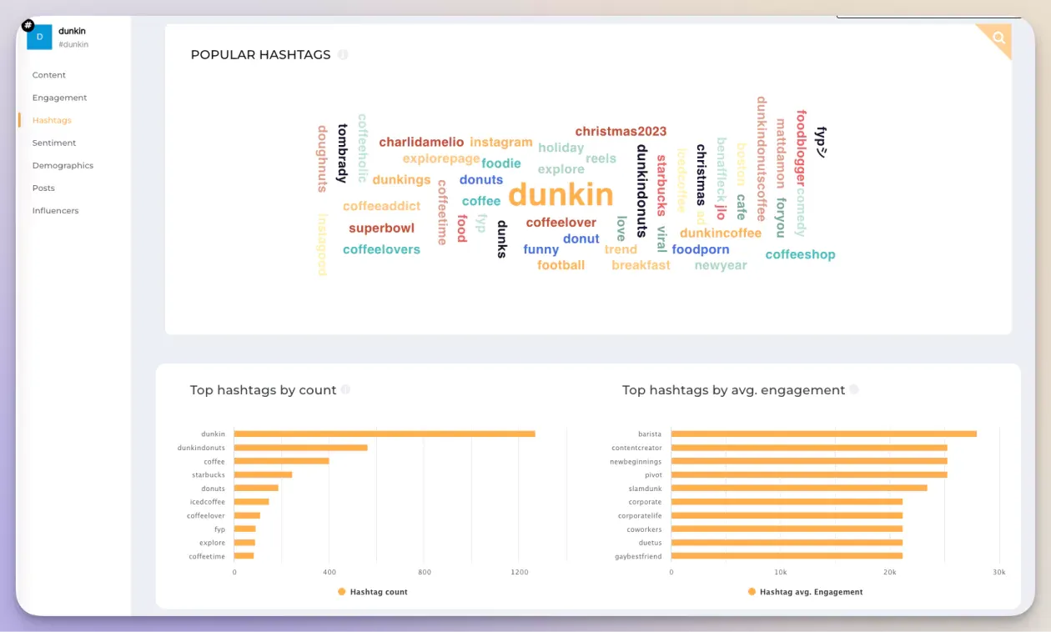
Task: Go to the Sentiment section
Action: point(54,143)
